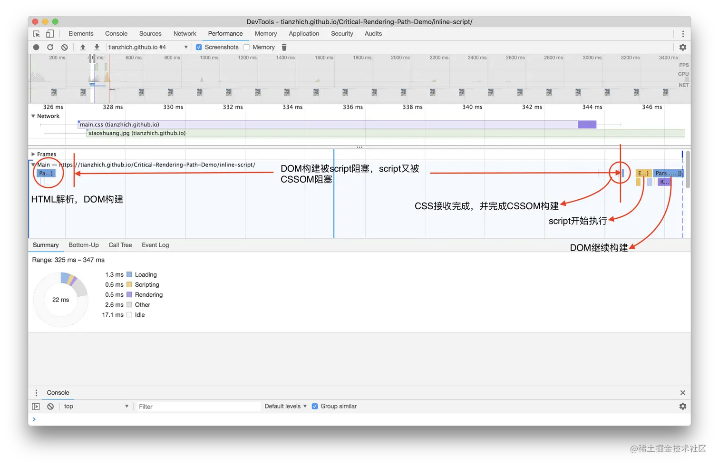Open DevTools three-dot customize menu
The width and height of the screenshot is (719, 466).
click(x=683, y=34)
